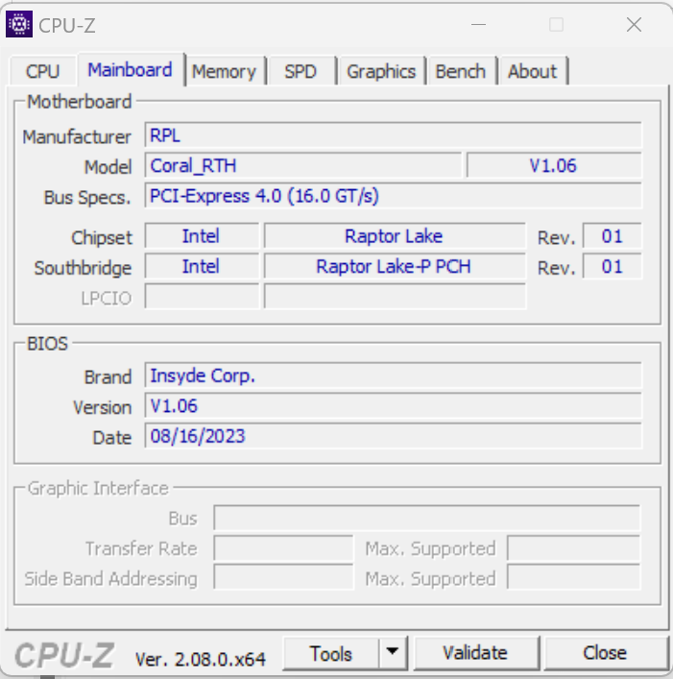Viewport: 673px width, 679px height.
Task: Select the Mainboard tab
Action: pyautogui.click(x=130, y=70)
